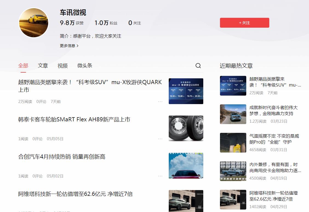Open more options for 韩泰卡客车轮胎 article
309x212 pixels.
coord(160,139)
